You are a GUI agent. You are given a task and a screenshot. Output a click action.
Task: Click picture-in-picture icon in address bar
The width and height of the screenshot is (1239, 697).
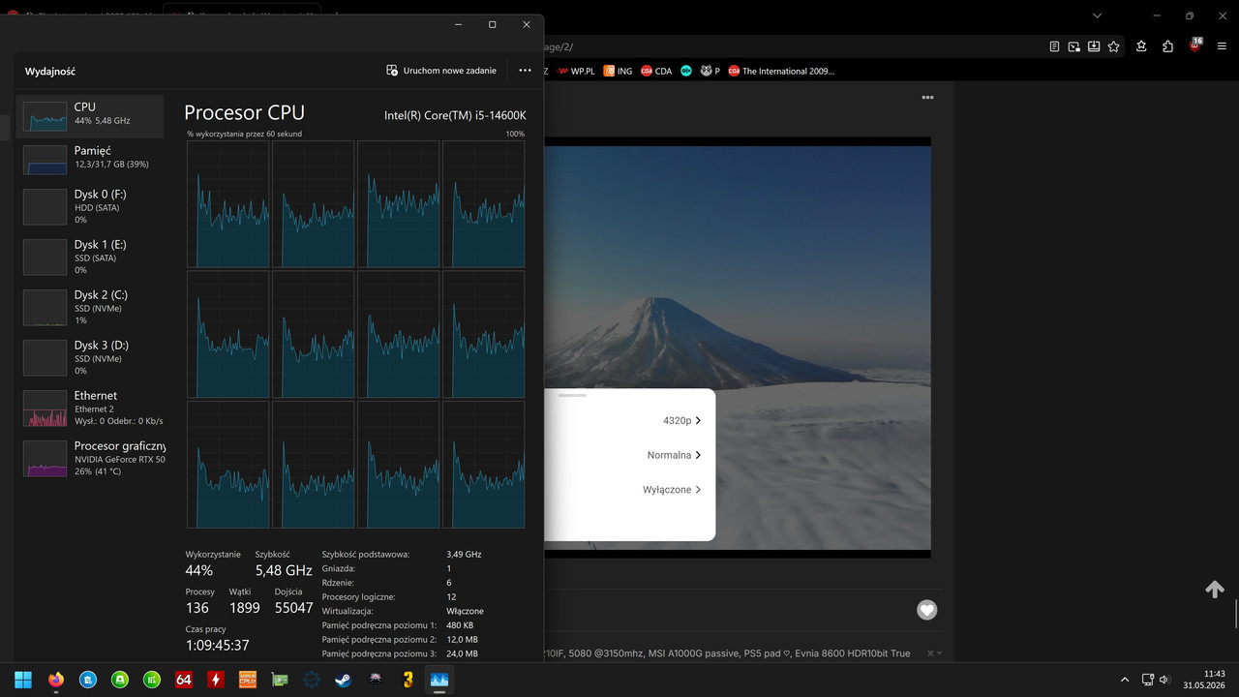click(1073, 46)
